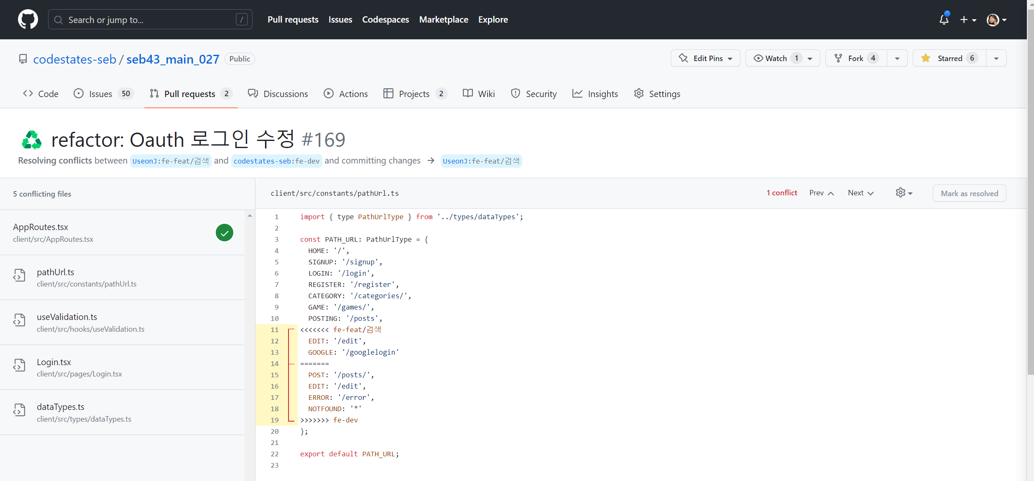
Task: Click the pathUrl.ts file conflict icon
Action: click(x=19, y=275)
